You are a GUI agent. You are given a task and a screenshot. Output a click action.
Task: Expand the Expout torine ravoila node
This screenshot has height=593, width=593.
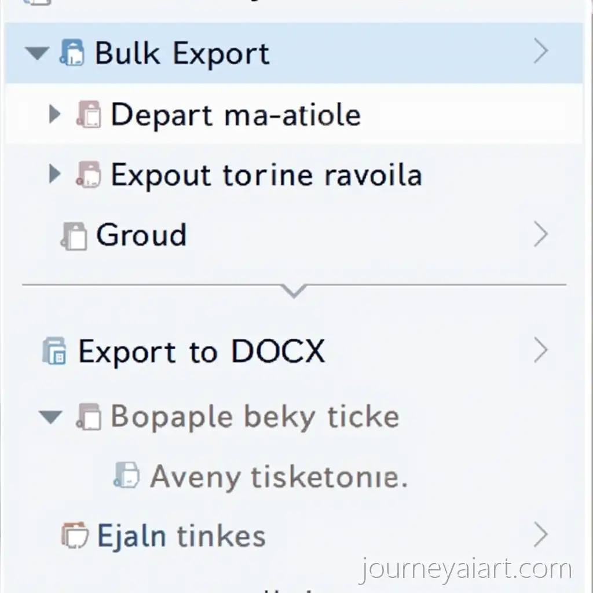click(x=55, y=174)
